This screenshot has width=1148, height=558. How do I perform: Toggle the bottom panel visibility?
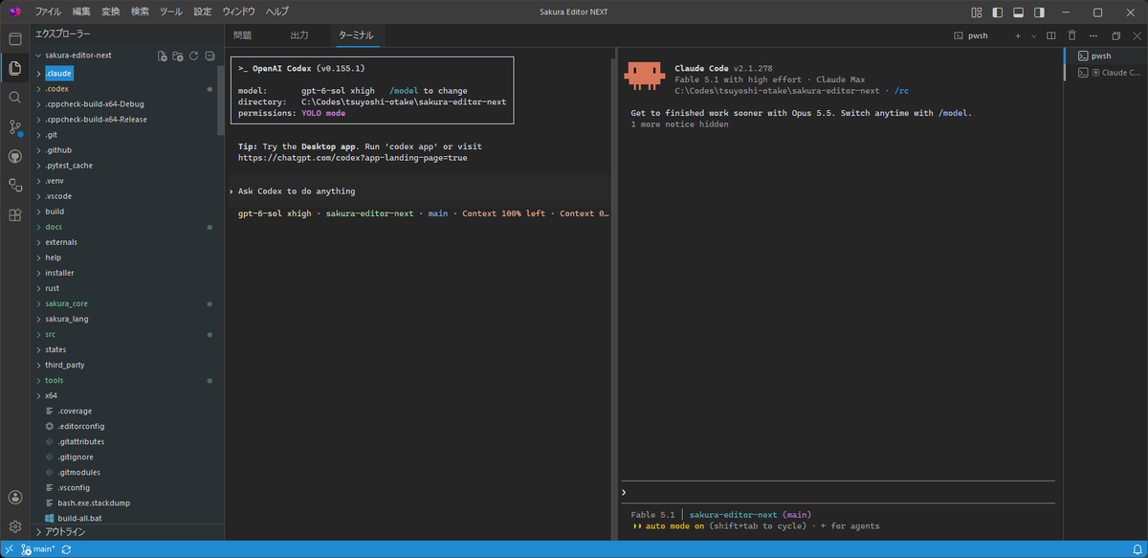pos(1020,11)
